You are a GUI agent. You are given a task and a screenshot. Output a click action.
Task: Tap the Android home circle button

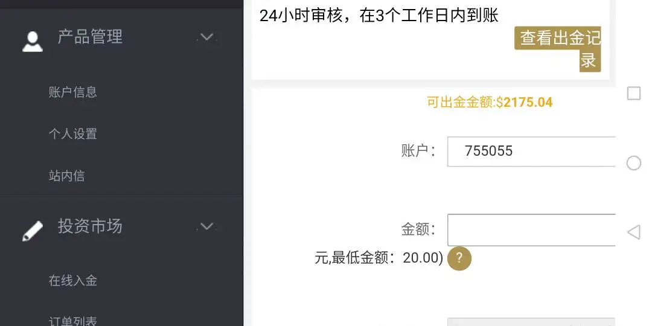tap(633, 163)
